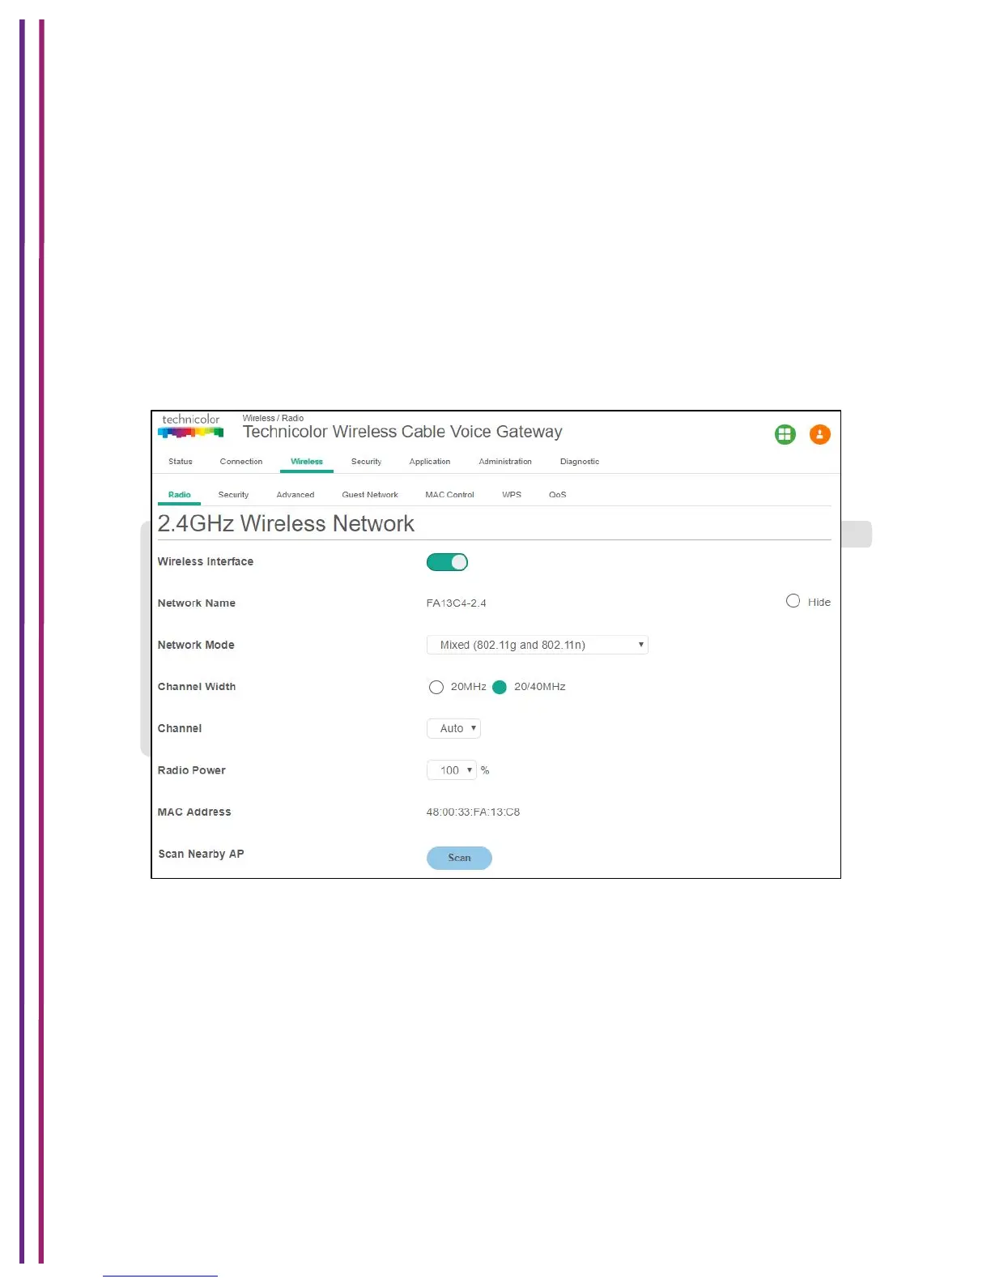Open the Network Mode dropdown

click(538, 645)
